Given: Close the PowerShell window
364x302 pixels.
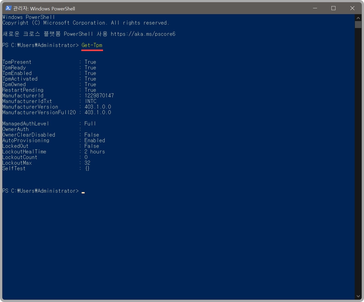Looking at the screenshot, I should (x=352, y=8).
